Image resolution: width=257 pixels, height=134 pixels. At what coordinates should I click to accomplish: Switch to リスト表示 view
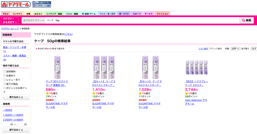tap(203, 49)
